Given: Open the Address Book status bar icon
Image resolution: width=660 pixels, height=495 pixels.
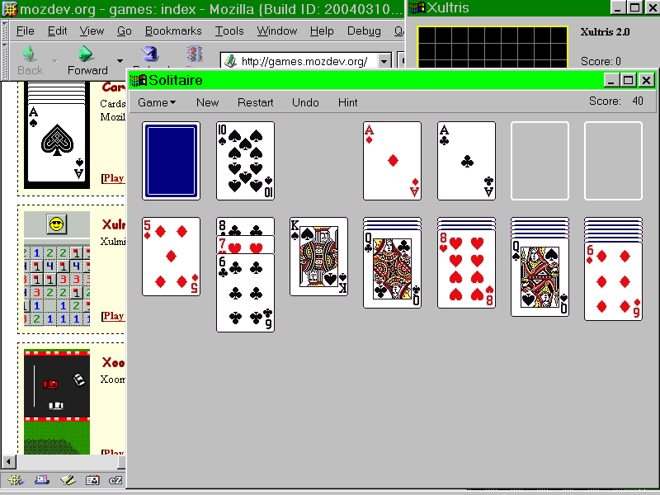Looking at the screenshot, I should [92, 480].
